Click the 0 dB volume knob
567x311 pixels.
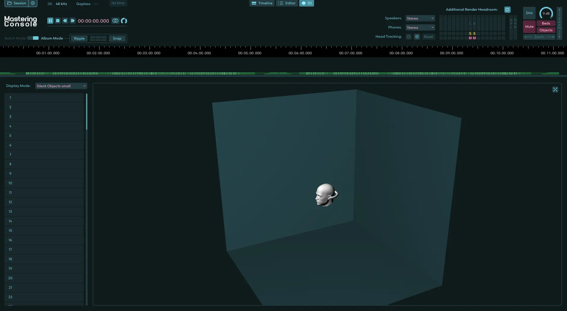546,13
